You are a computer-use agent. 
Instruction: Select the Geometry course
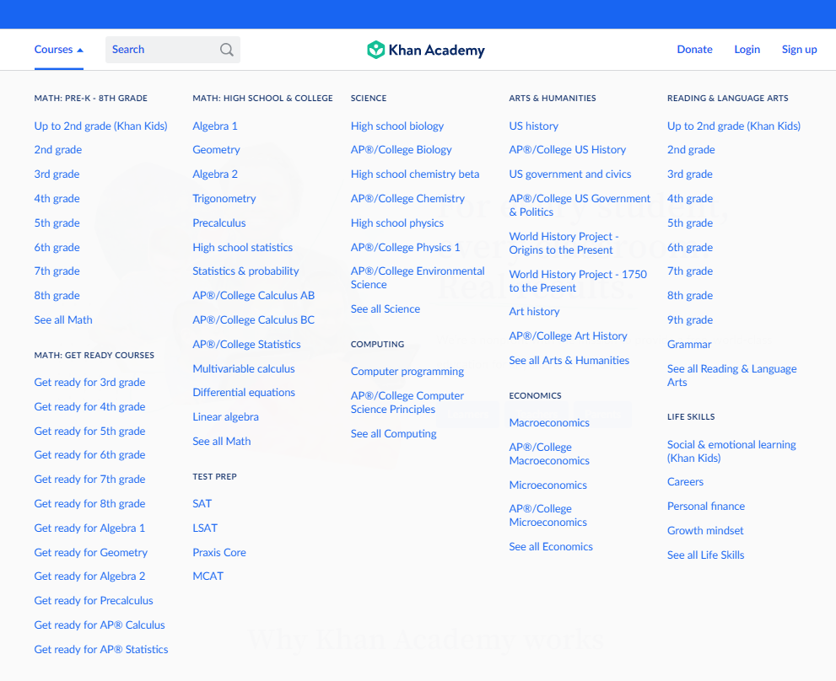(216, 150)
